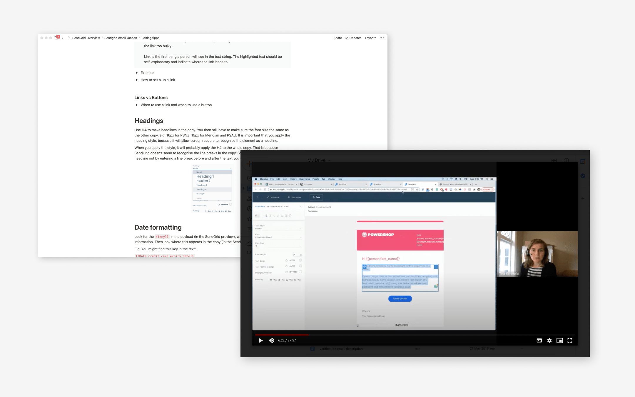
Task: Apply italic formatting in the text module toolbar
Action: coord(270,216)
